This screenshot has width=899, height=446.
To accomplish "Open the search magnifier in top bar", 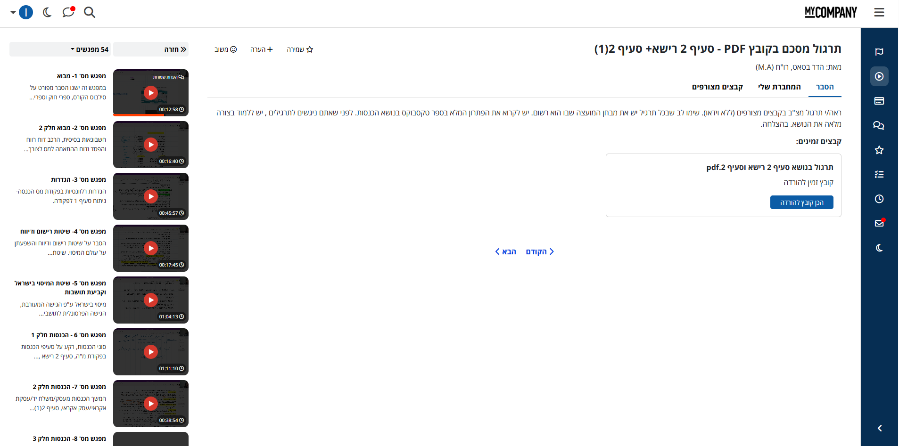I will pyautogui.click(x=90, y=12).
